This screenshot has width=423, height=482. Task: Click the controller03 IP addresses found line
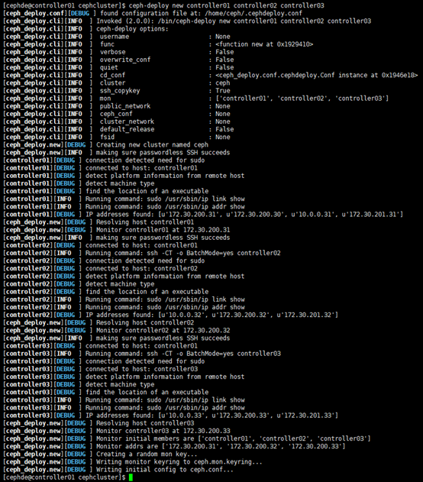click(170, 416)
